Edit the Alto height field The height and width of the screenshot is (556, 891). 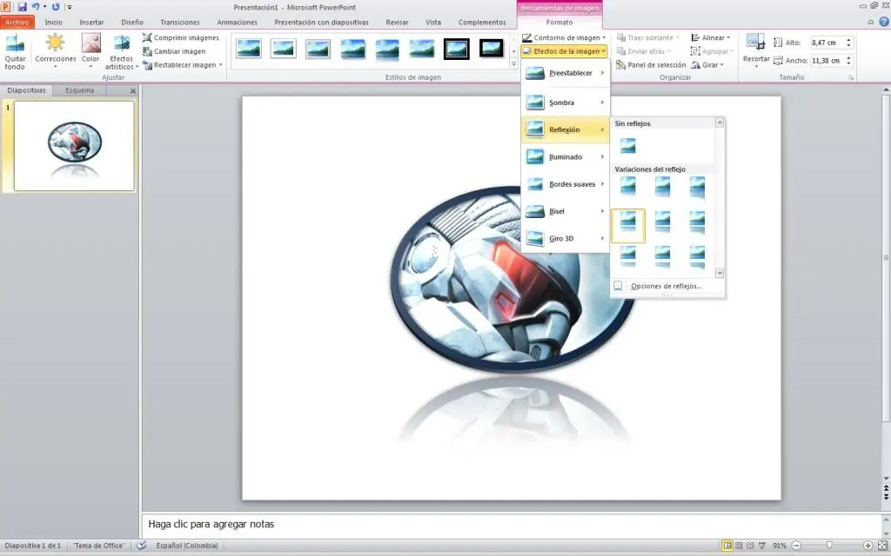click(x=828, y=43)
